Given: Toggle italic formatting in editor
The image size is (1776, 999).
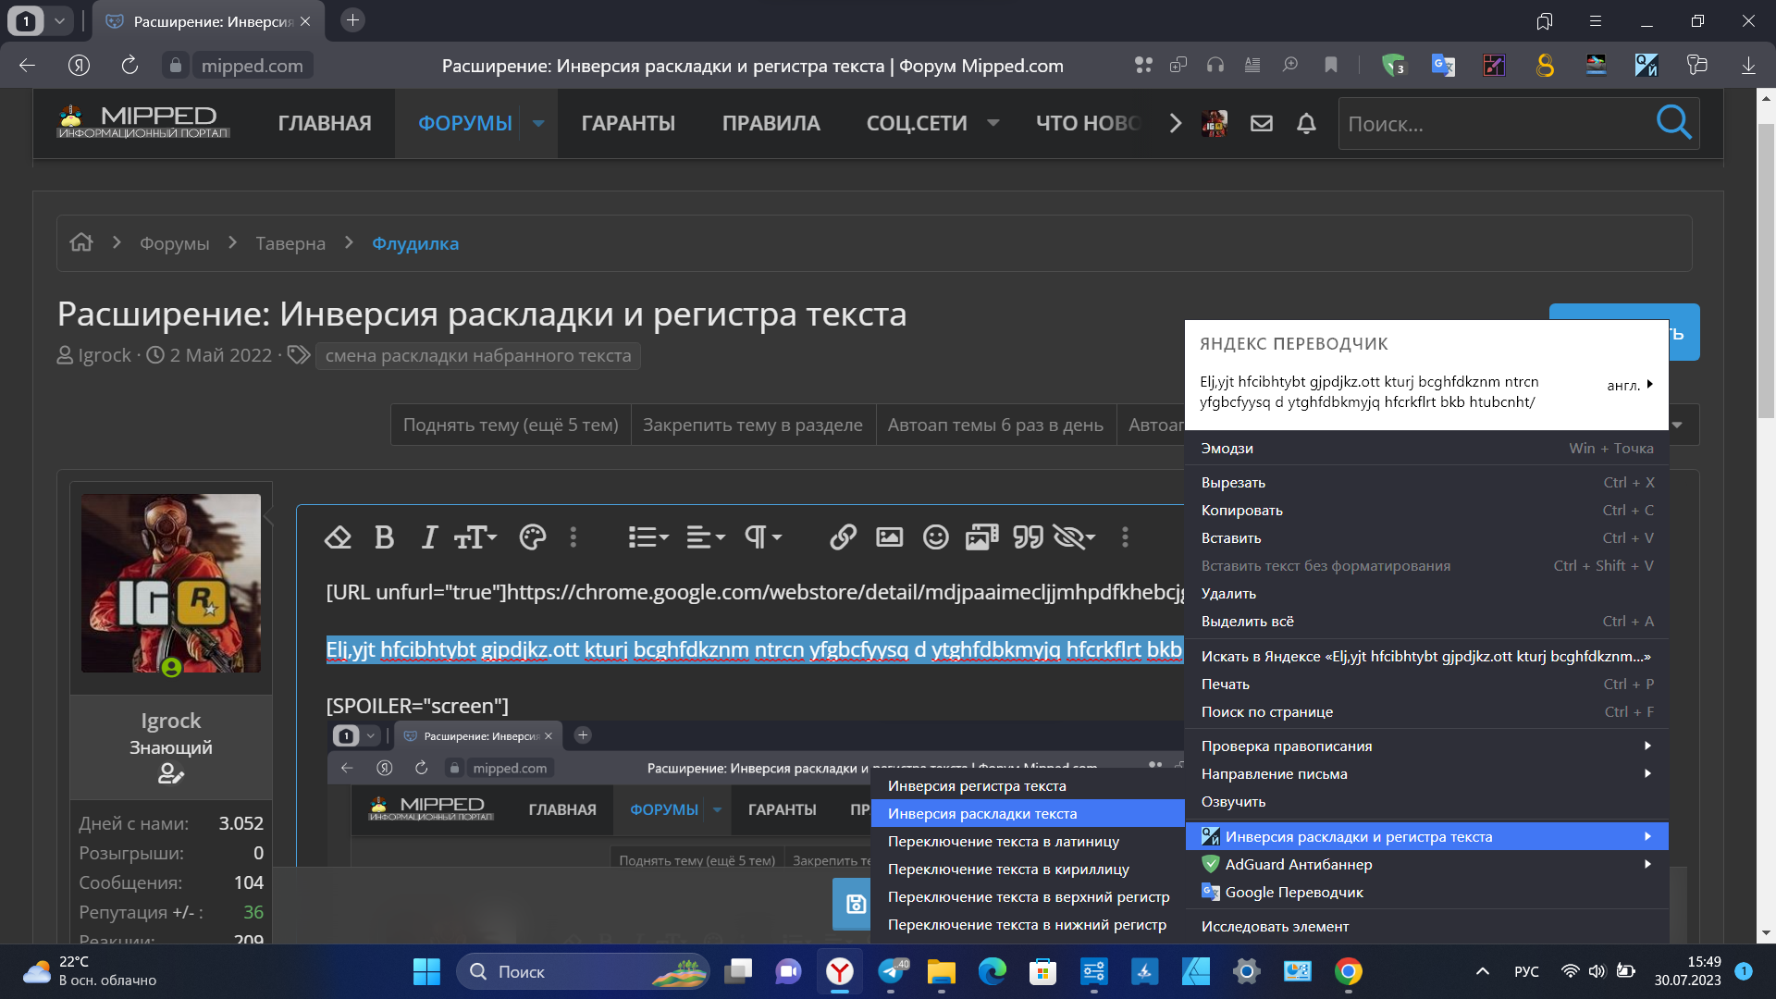Looking at the screenshot, I should pyautogui.click(x=428, y=537).
